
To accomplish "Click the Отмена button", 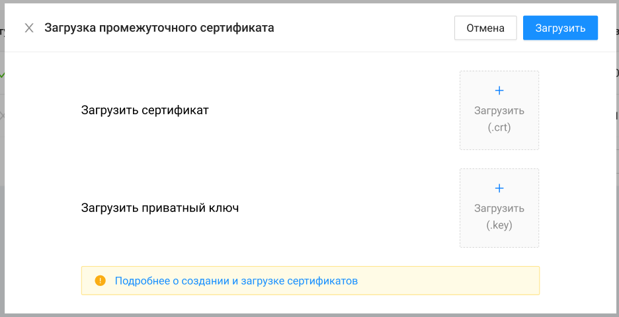I will pyautogui.click(x=485, y=28).
